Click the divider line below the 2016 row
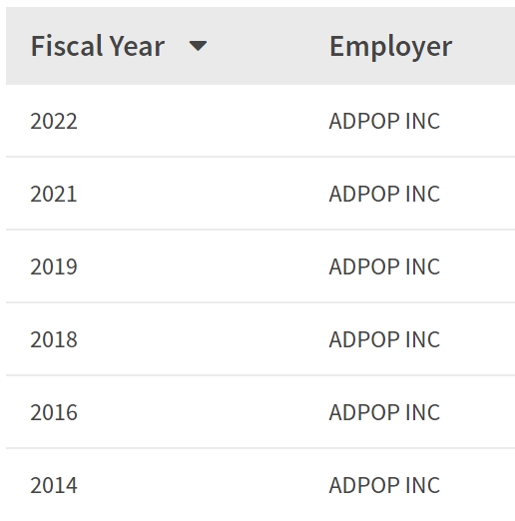This screenshot has height=521, width=515. pyautogui.click(x=260, y=448)
